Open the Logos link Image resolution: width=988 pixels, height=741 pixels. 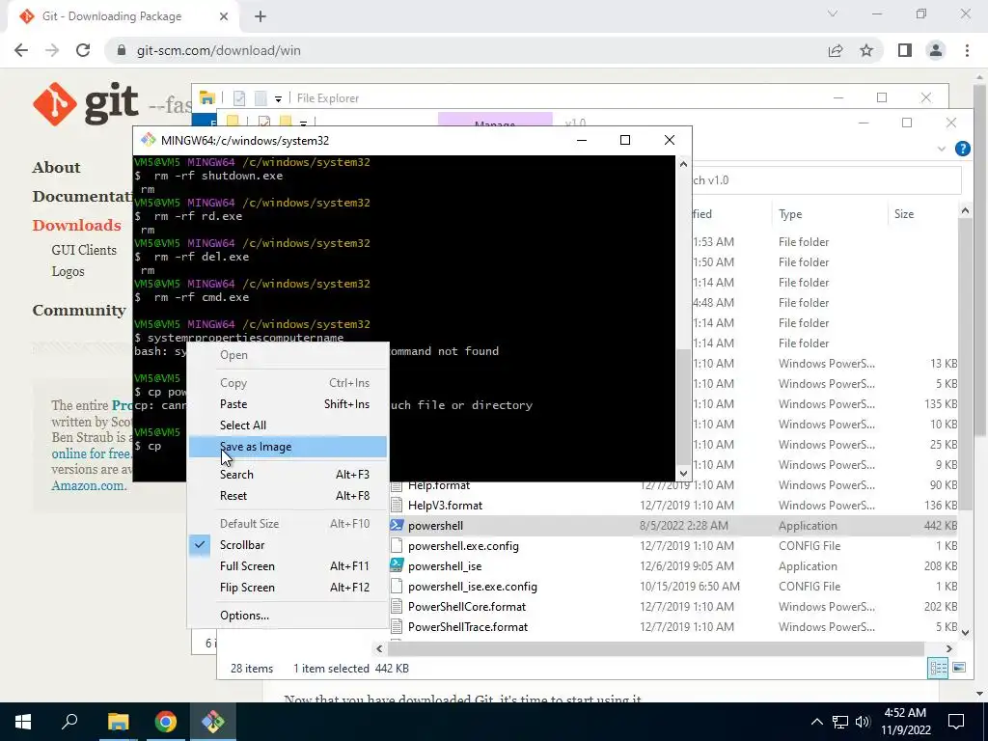(69, 271)
